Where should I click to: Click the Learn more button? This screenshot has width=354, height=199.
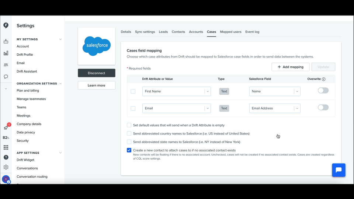(x=97, y=85)
